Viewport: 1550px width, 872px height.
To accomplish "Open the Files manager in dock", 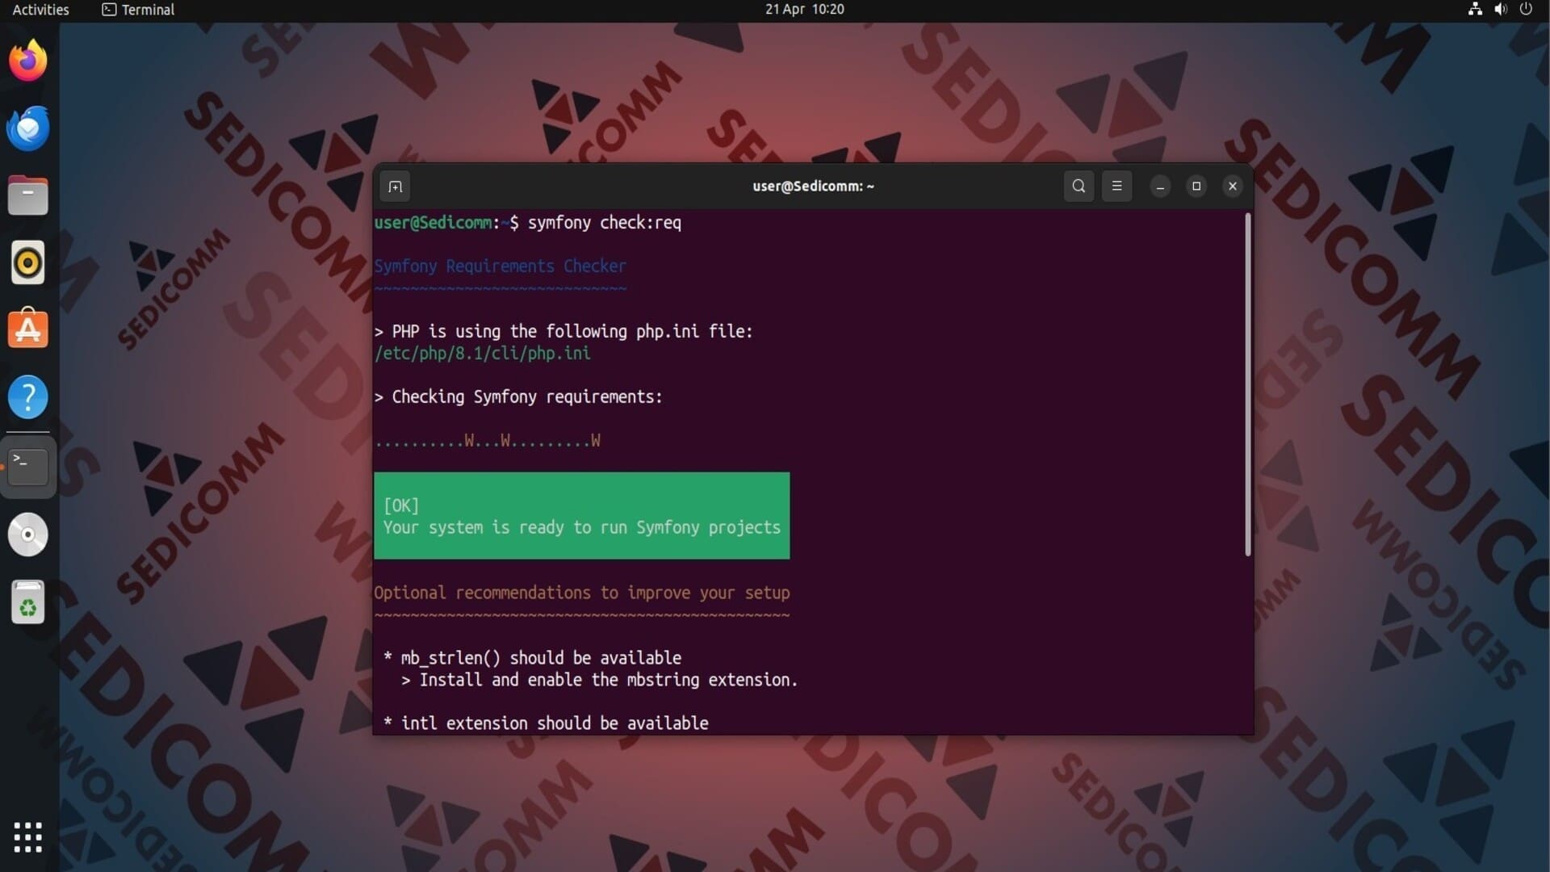I will pyautogui.click(x=28, y=196).
